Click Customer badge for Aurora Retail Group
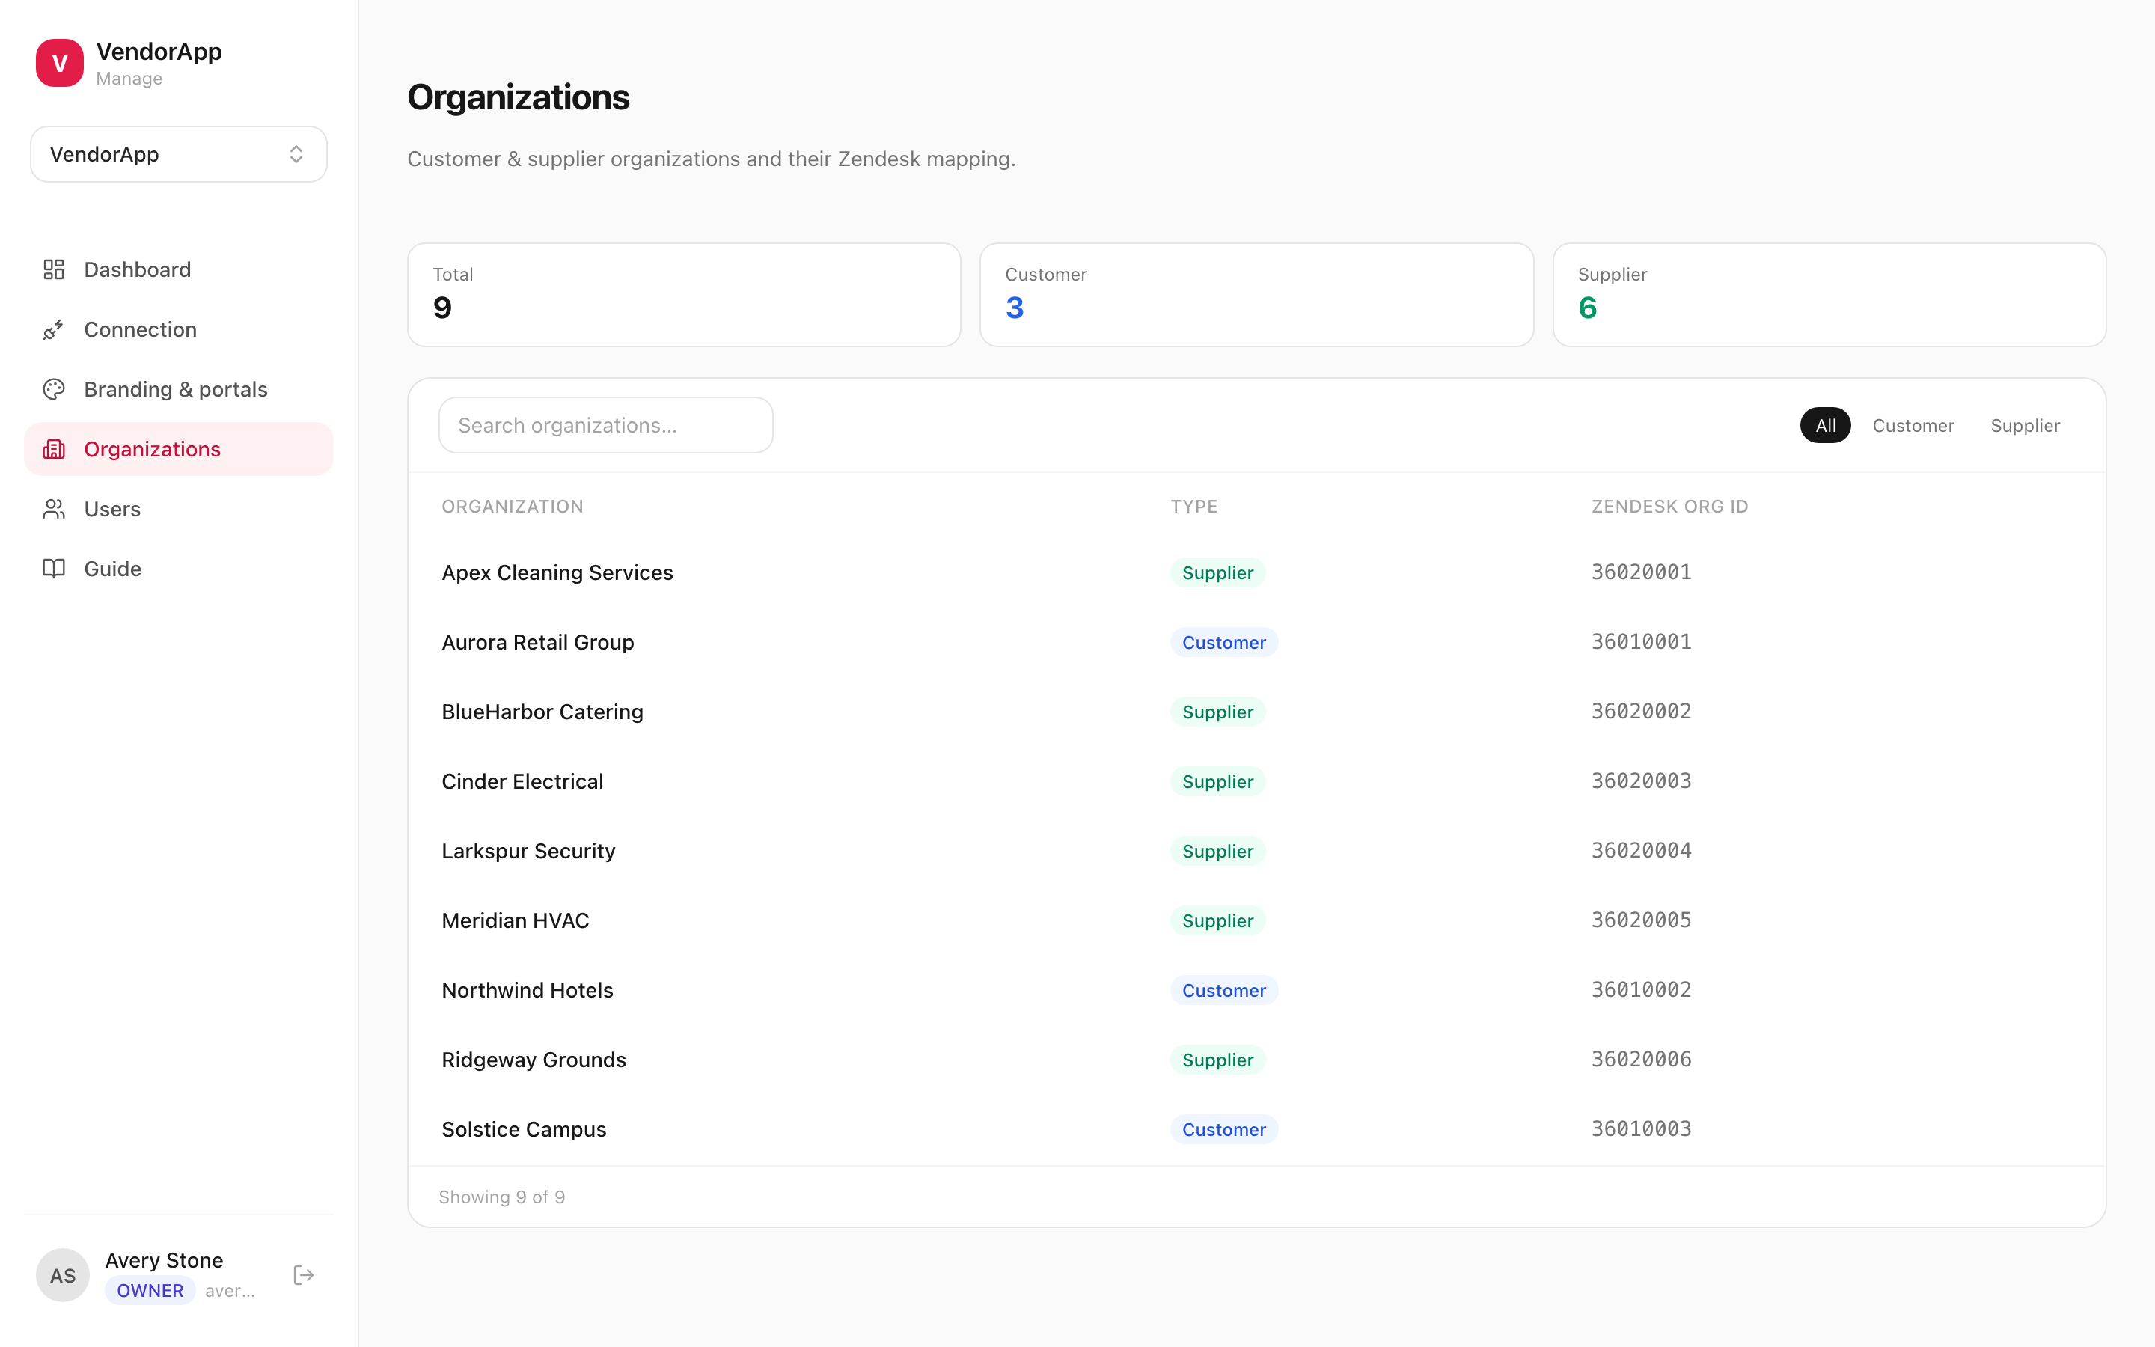 tap(1223, 641)
